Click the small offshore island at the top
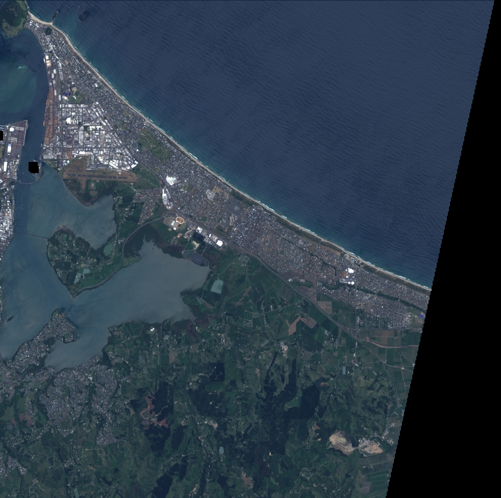The width and height of the screenshot is (501, 498). tap(84, 16)
